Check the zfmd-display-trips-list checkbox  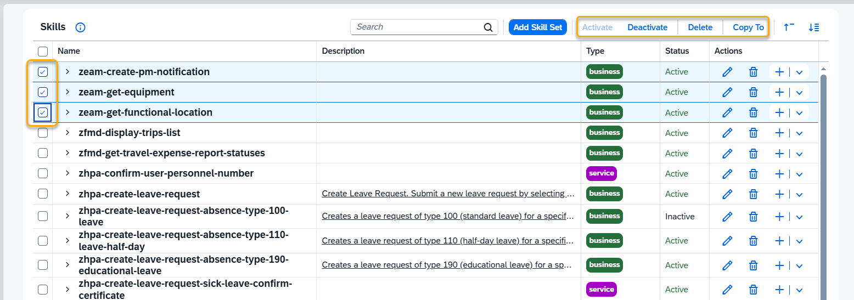tap(43, 133)
